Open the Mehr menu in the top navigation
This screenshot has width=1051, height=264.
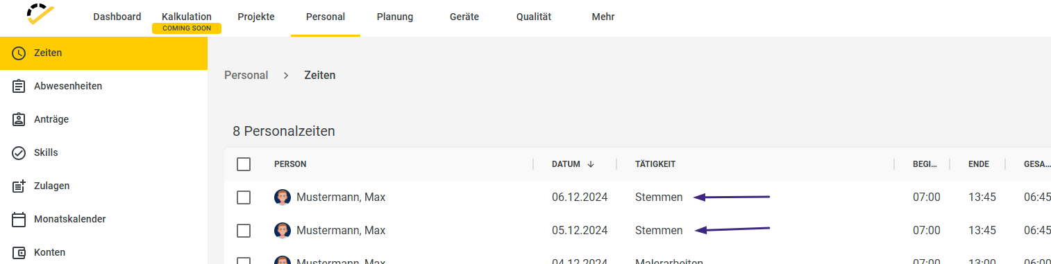click(x=603, y=17)
